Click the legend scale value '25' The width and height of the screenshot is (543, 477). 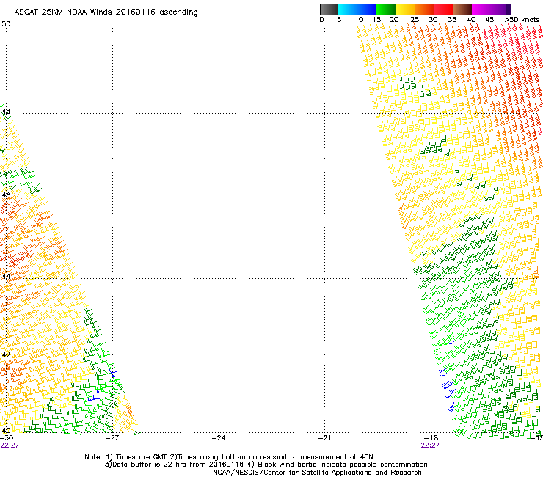click(x=415, y=20)
